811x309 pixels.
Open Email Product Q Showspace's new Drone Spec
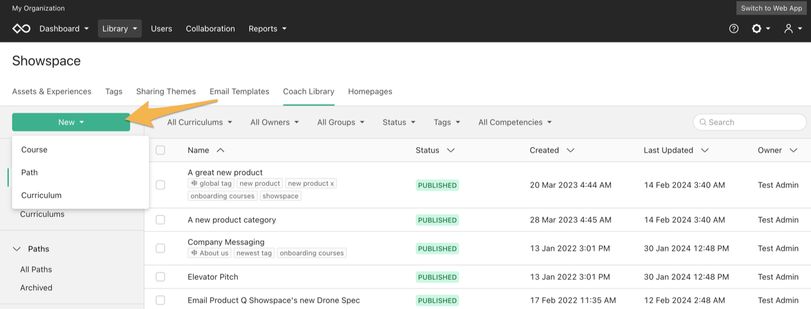(x=274, y=300)
